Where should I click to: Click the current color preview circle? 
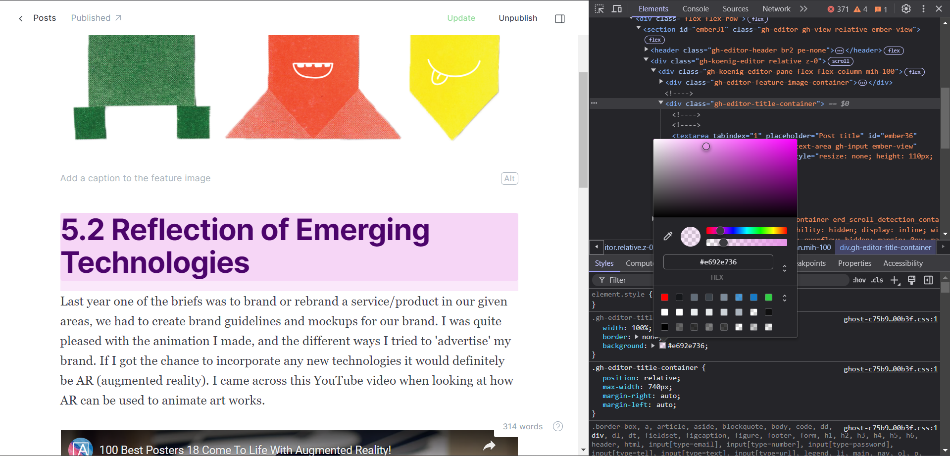pos(691,237)
